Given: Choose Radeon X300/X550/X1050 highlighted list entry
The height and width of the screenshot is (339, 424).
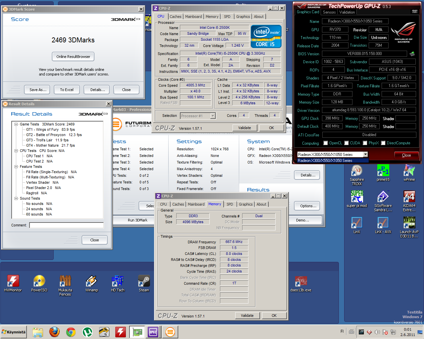Looking at the screenshot, I should point(333,161).
